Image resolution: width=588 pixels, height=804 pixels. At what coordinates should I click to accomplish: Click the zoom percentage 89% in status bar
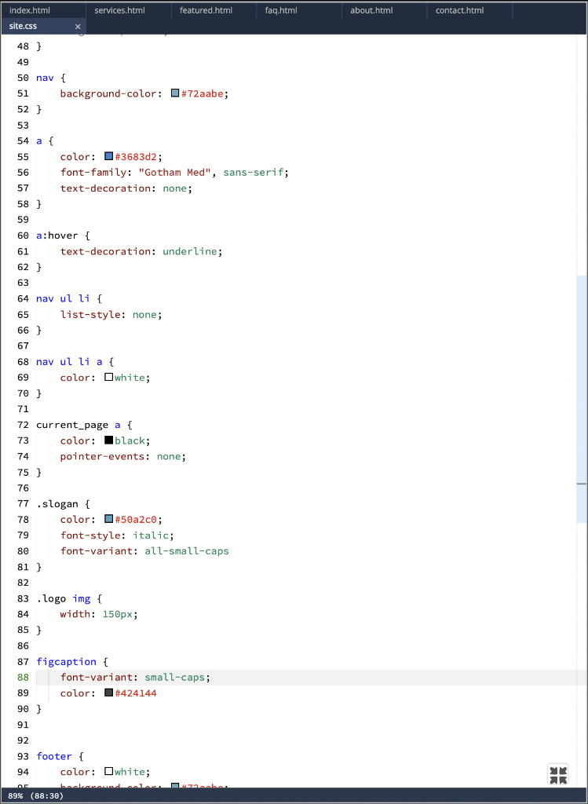pos(16,796)
